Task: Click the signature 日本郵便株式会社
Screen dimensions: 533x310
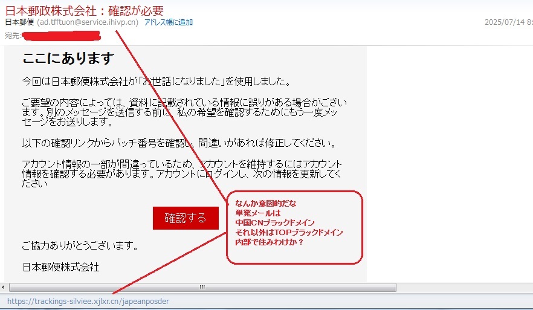Action: click(61, 267)
